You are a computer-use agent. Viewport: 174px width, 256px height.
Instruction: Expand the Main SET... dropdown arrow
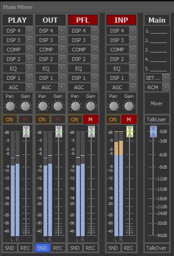point(166,78)
